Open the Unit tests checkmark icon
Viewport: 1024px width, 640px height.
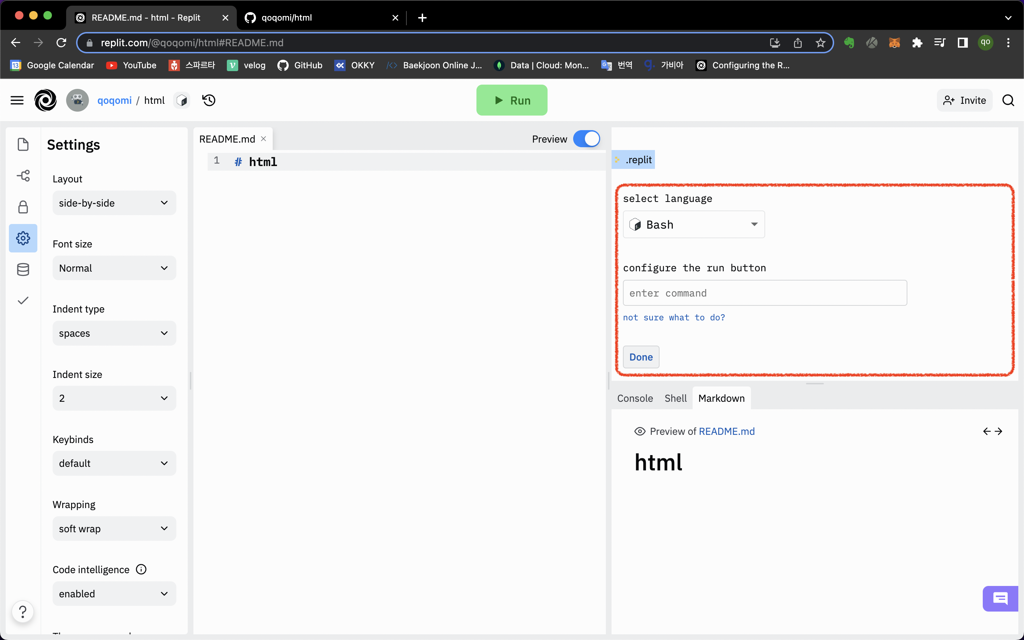23,300
